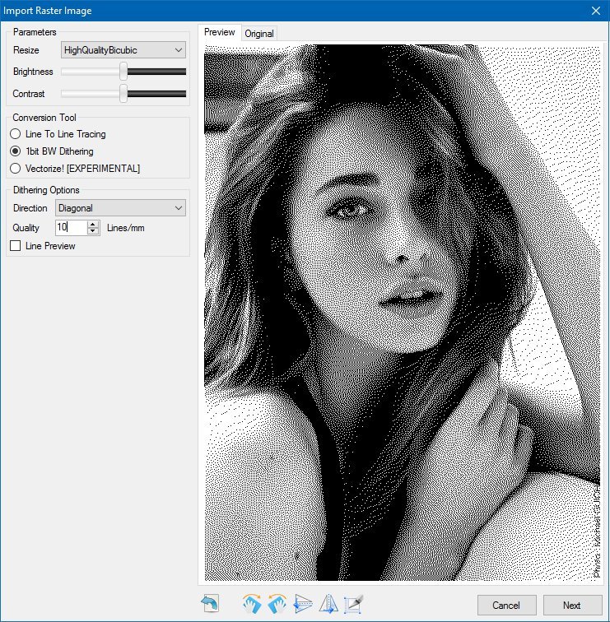Switch to the Preview tab

click(x=220, y=32)
